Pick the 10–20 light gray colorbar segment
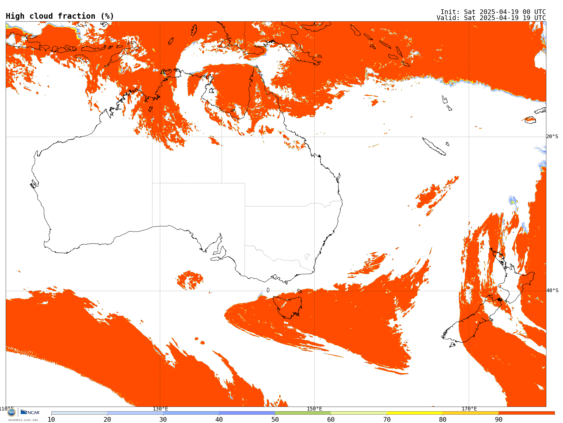Viewport: 563px width, 423px height. (79, 413)
